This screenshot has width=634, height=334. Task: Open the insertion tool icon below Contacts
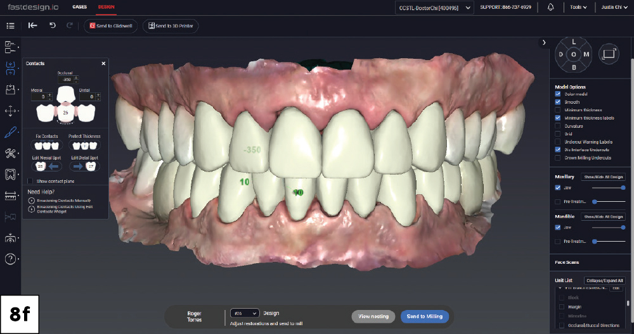[11, 90]
